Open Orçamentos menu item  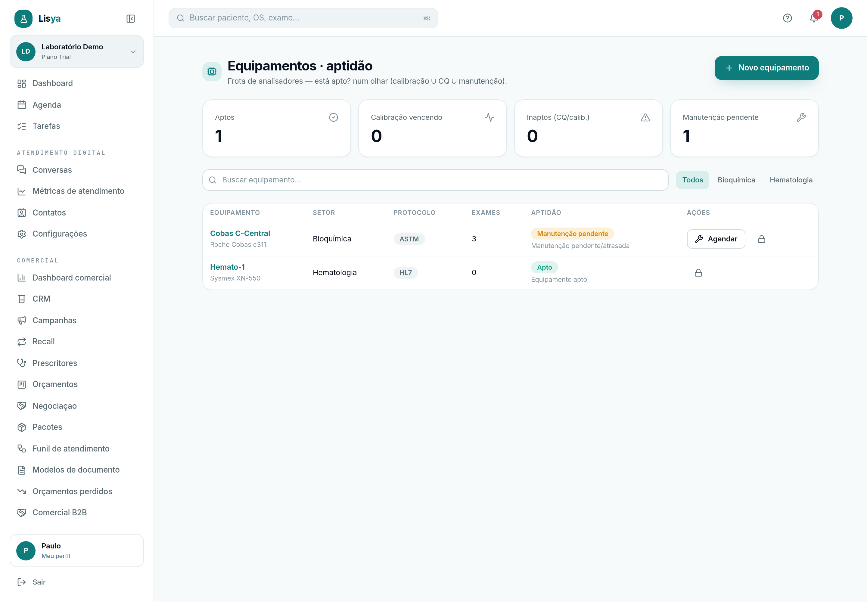pyautogui.click(x=76, y=384)
